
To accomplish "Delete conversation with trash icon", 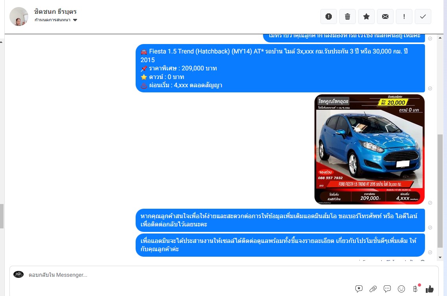I will (348, 17).
